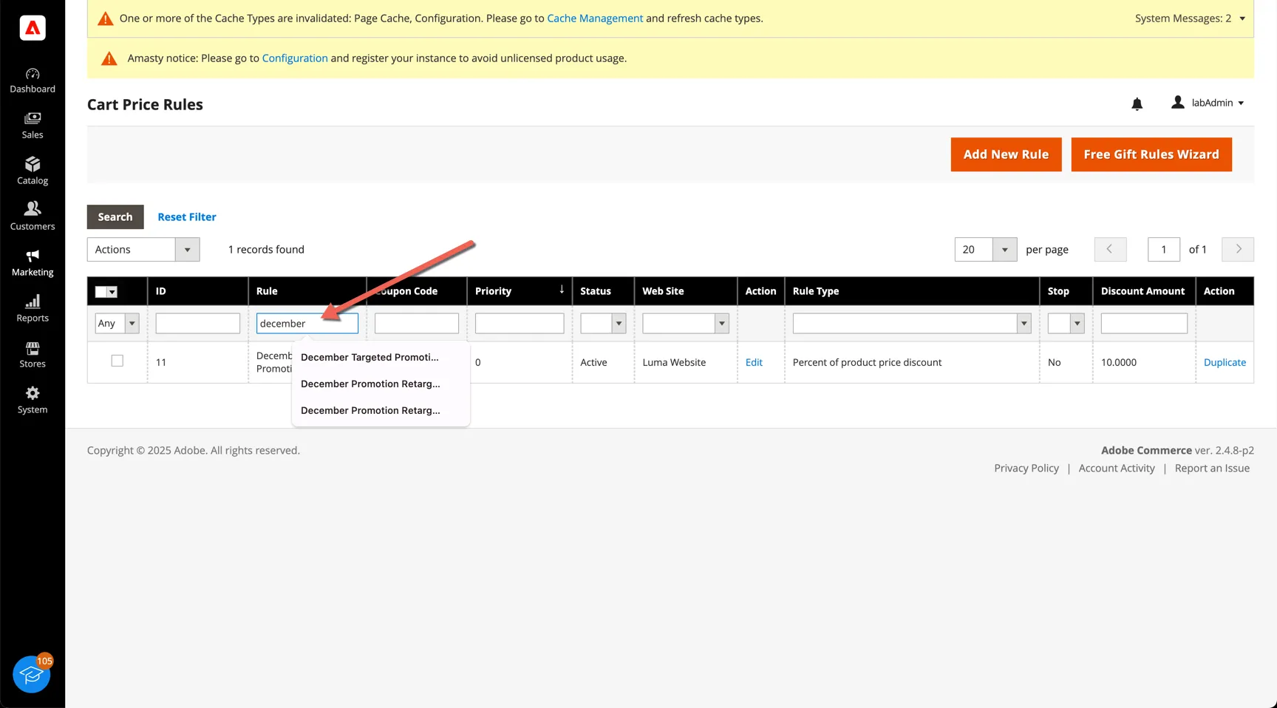1277x708 pixels.
Task: Sort by the Status column header
Action: click(603, 291)
